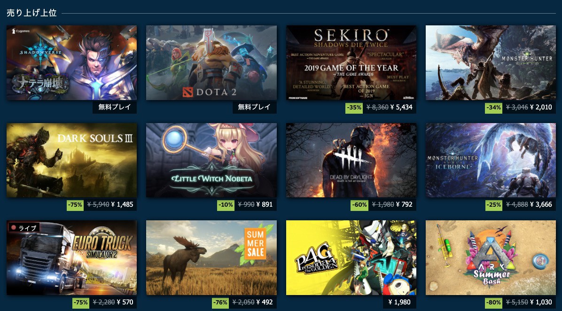
Task: Select the ARK Summer Bash tile
Action: tap(491, 257)
